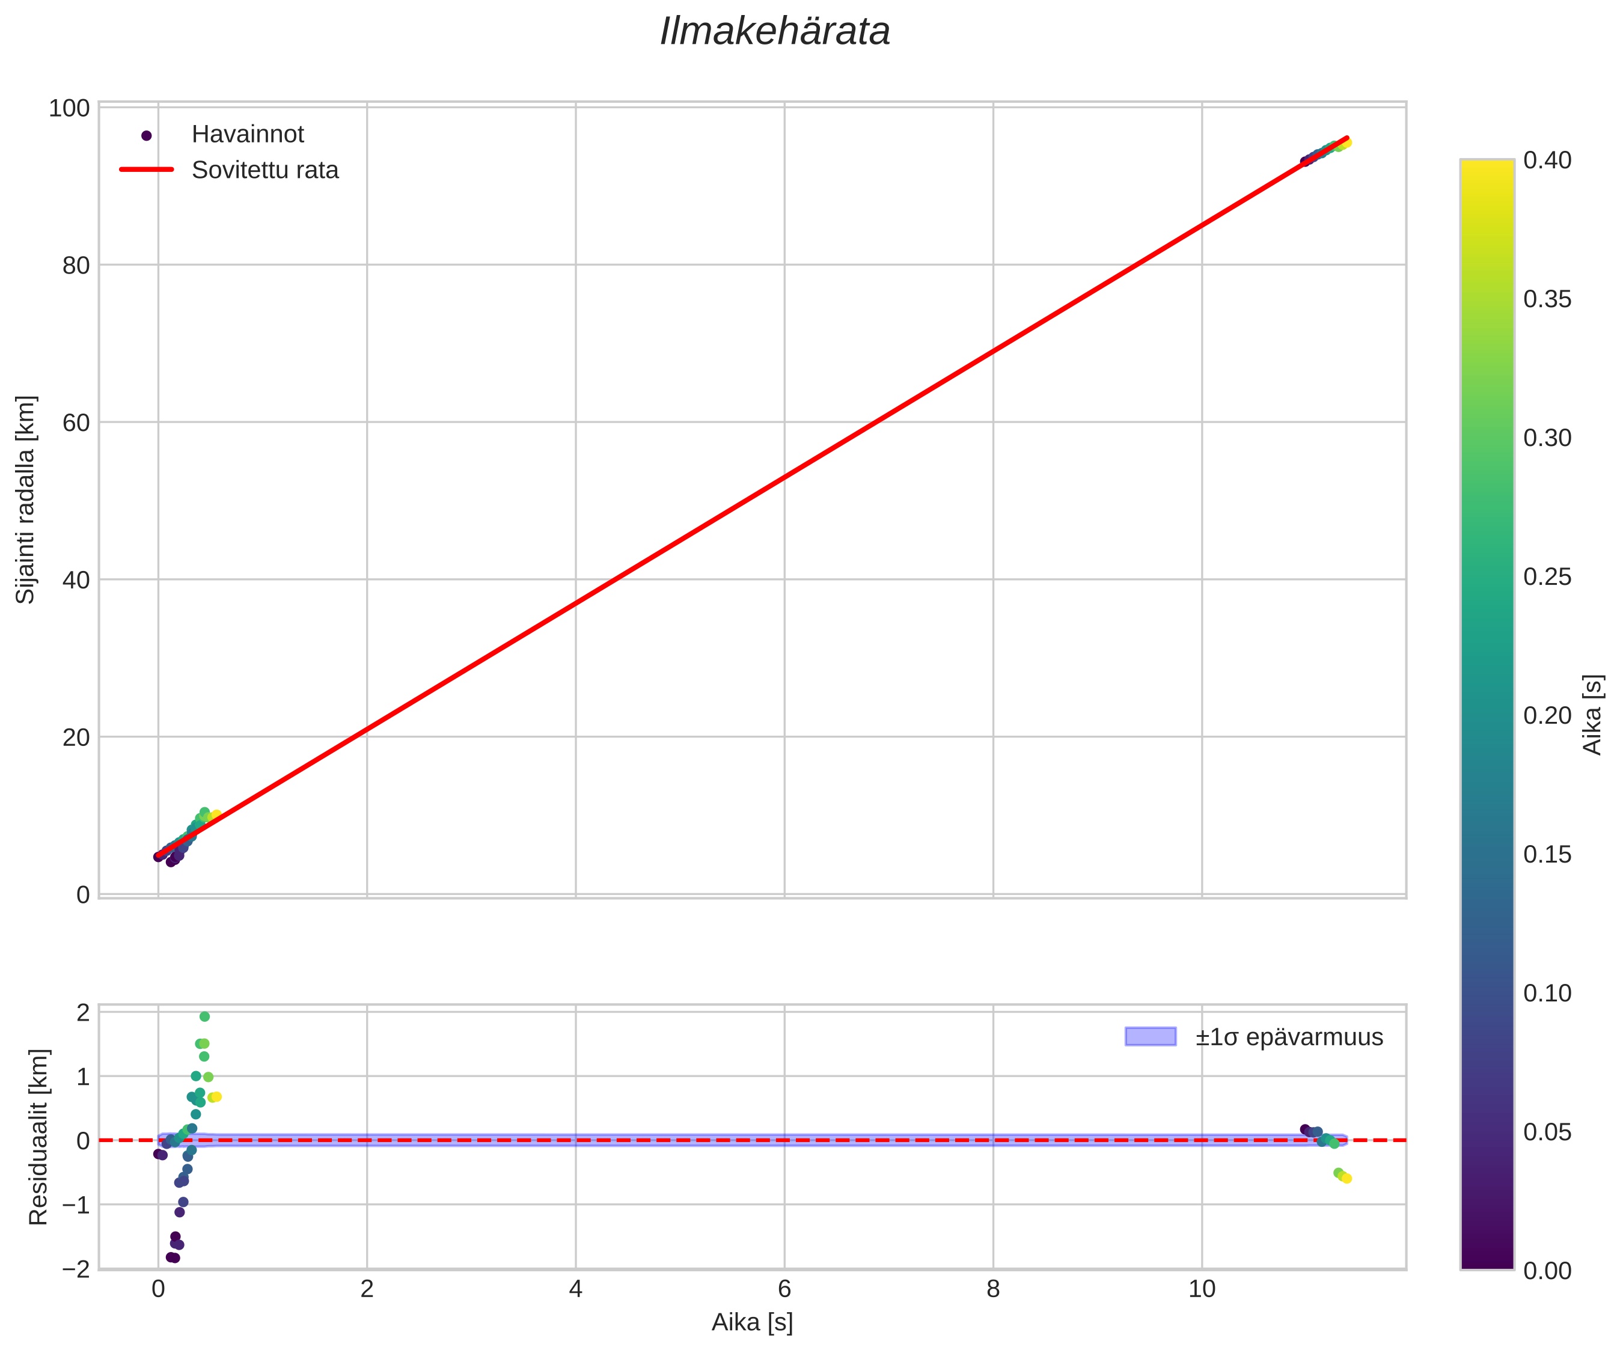Click the Aika [s] x-axis label
This screenshot has height=1350, width=1620.
(752, 1322)
